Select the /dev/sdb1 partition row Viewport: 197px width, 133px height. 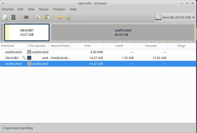coord(98,58)
